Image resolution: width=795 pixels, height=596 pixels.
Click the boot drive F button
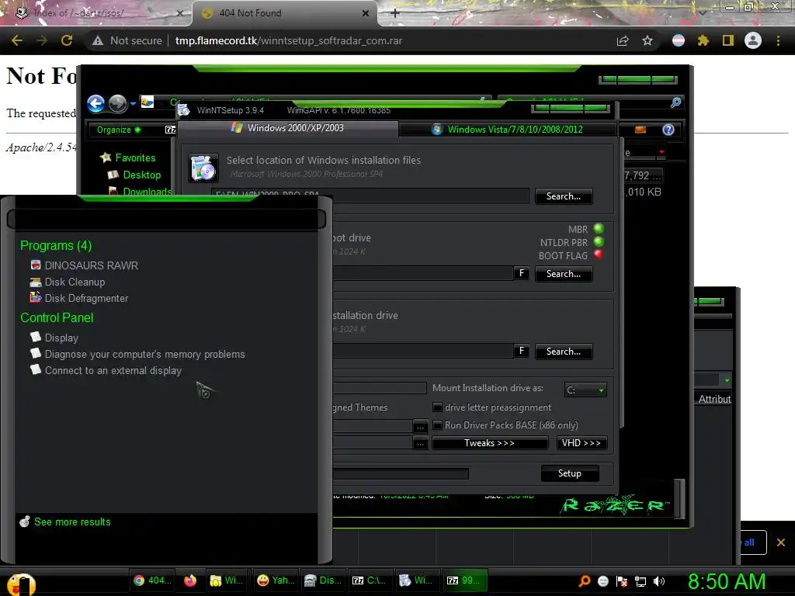click(521, 273)
